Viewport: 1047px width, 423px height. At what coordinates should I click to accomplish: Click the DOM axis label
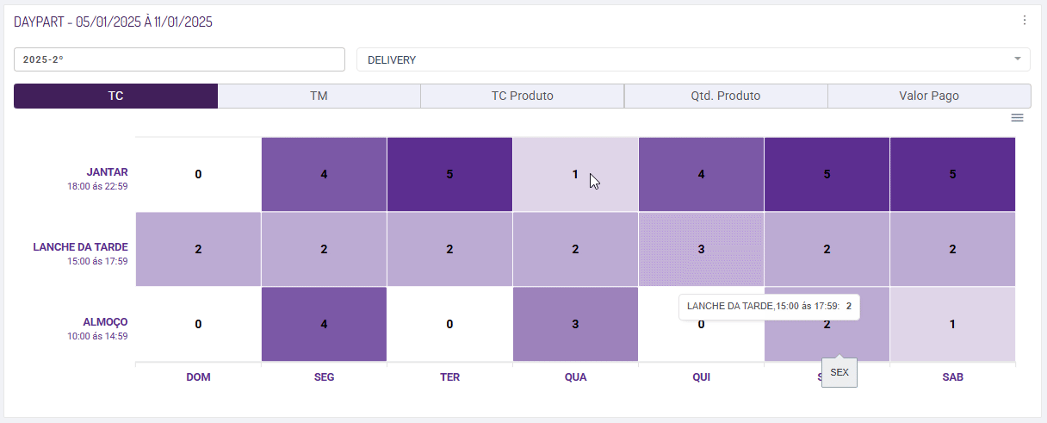198,377
